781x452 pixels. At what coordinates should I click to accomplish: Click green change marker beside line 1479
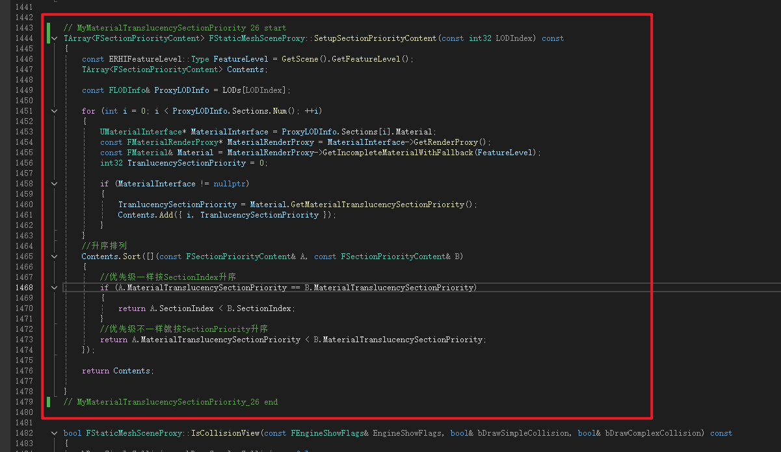[x=48, y=402]
